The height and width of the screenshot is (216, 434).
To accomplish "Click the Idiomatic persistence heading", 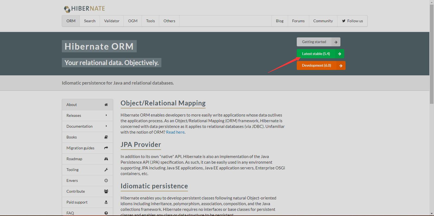I will pos(154,186).
